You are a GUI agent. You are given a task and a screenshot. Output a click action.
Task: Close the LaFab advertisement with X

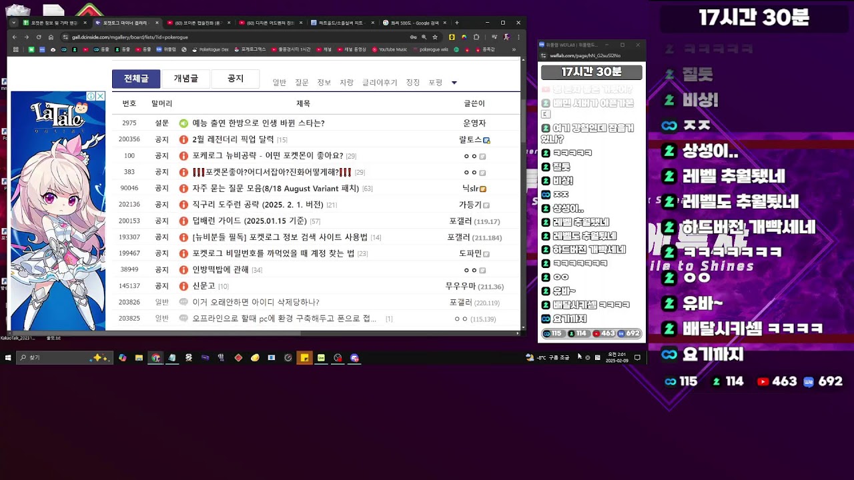click(101, 97)
